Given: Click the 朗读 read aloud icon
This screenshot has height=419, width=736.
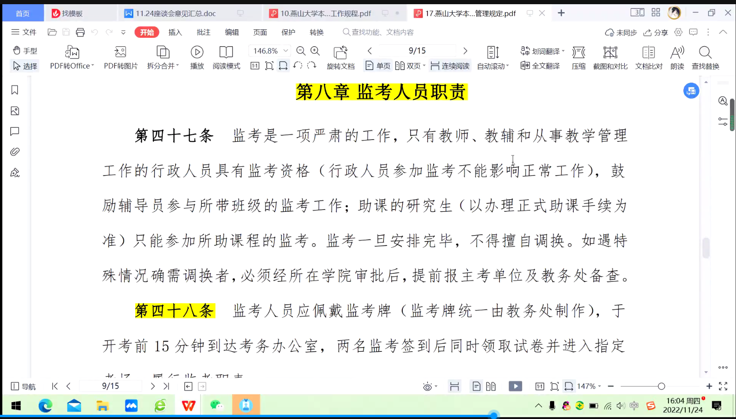Looking at the screenshot, I should click(x=677, y=52).
